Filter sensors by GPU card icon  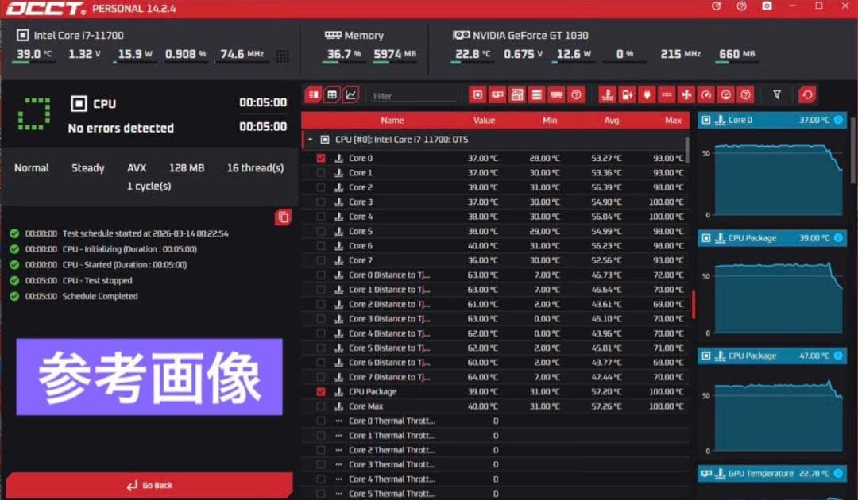[497, 95]
